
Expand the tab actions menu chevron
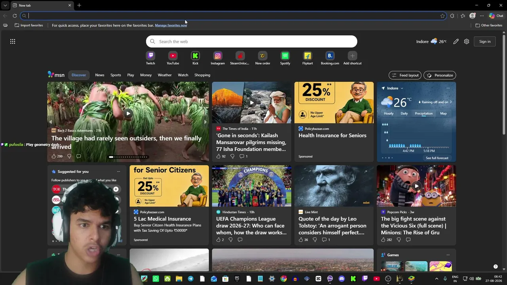(5, 6)
